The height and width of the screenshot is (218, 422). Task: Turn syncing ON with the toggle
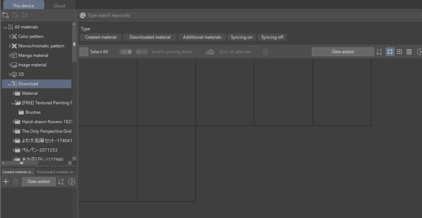click(126, 52)
